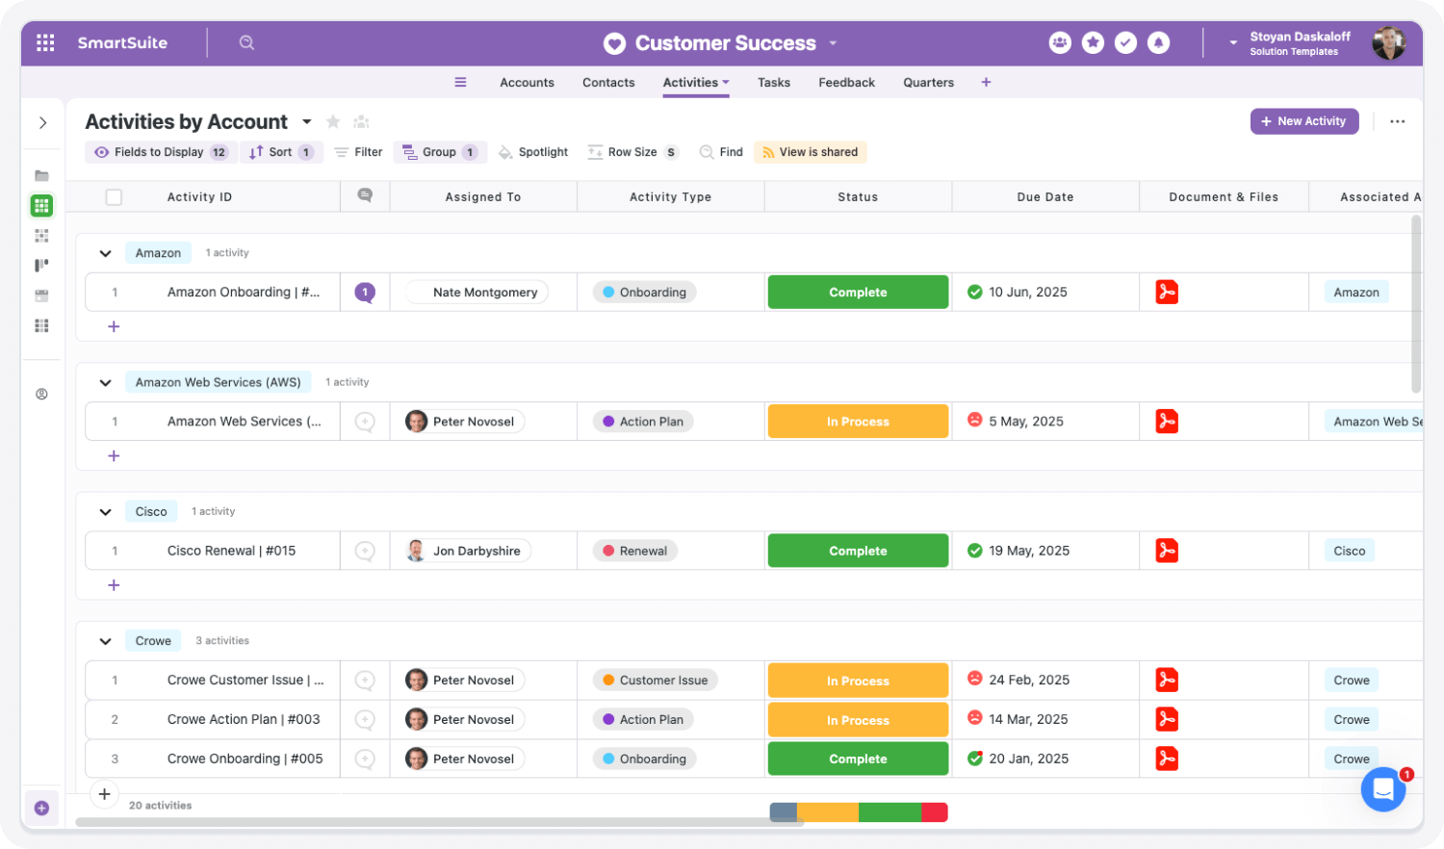Click the View is shared badge
This screenshot has width=1444, height=849.
pos(811,152)
